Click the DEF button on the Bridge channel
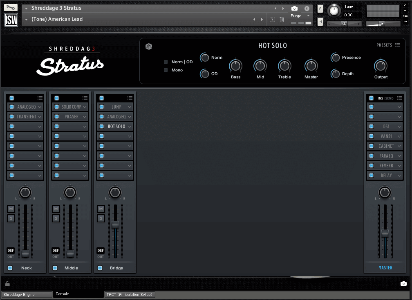The height and width of the screenshot is (300, 412). click(100, 251)
